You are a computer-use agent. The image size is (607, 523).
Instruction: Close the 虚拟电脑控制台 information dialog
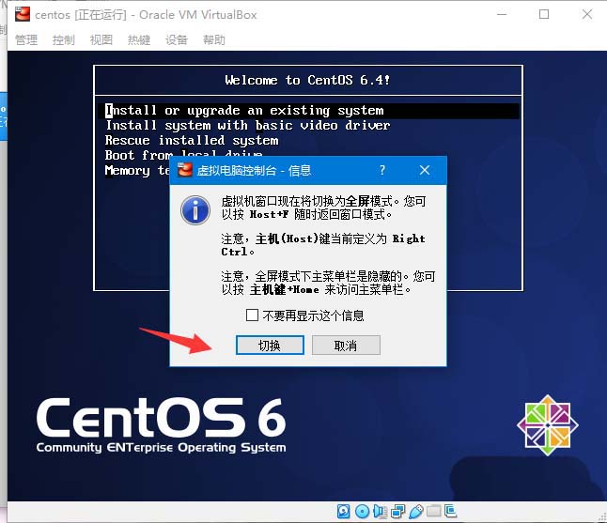(425, 170)
